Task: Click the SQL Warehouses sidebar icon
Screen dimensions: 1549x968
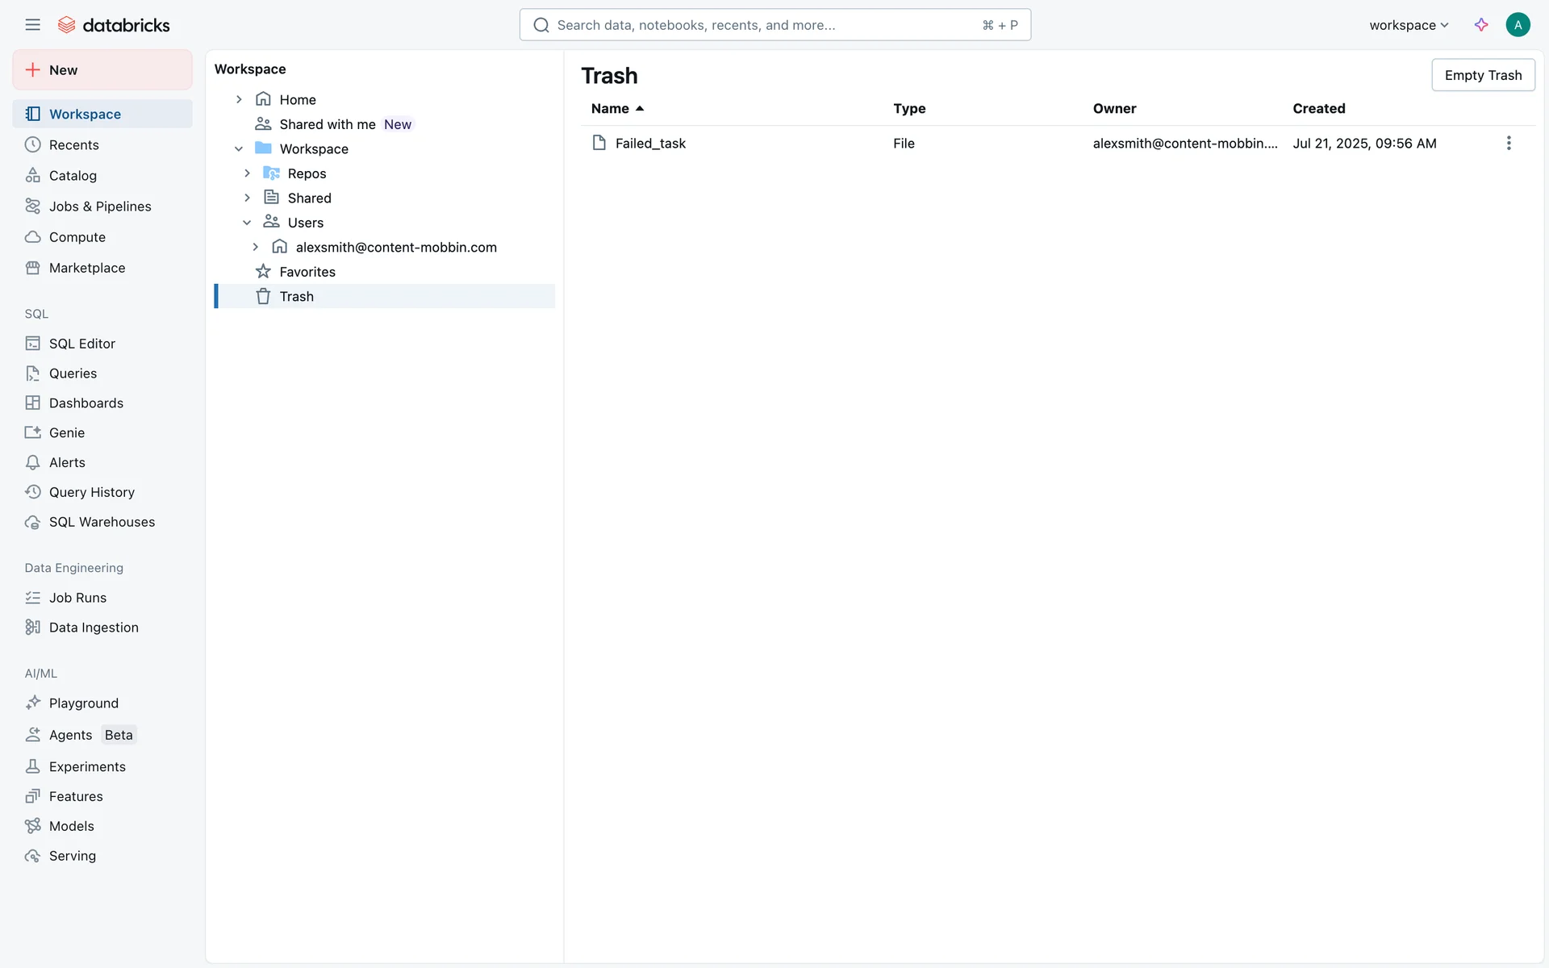Action: coord(32,523)
